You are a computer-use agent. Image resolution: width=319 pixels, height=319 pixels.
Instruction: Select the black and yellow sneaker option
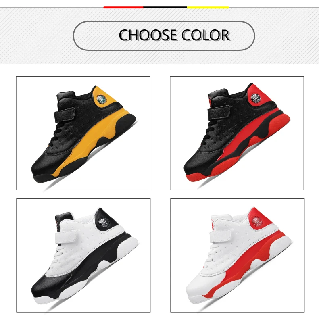(x=83, y=133)
